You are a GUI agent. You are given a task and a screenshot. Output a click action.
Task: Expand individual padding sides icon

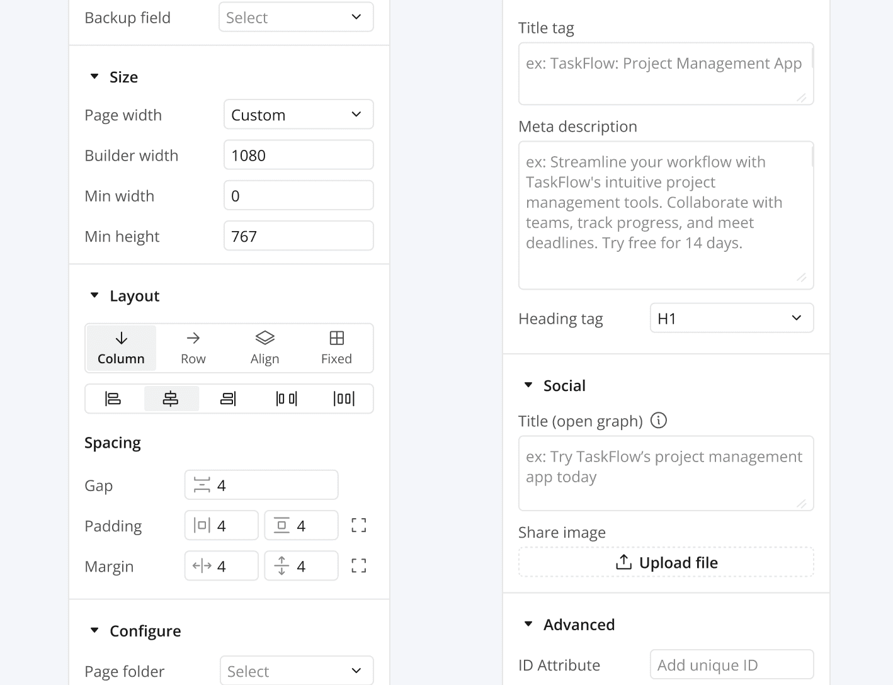358,526
